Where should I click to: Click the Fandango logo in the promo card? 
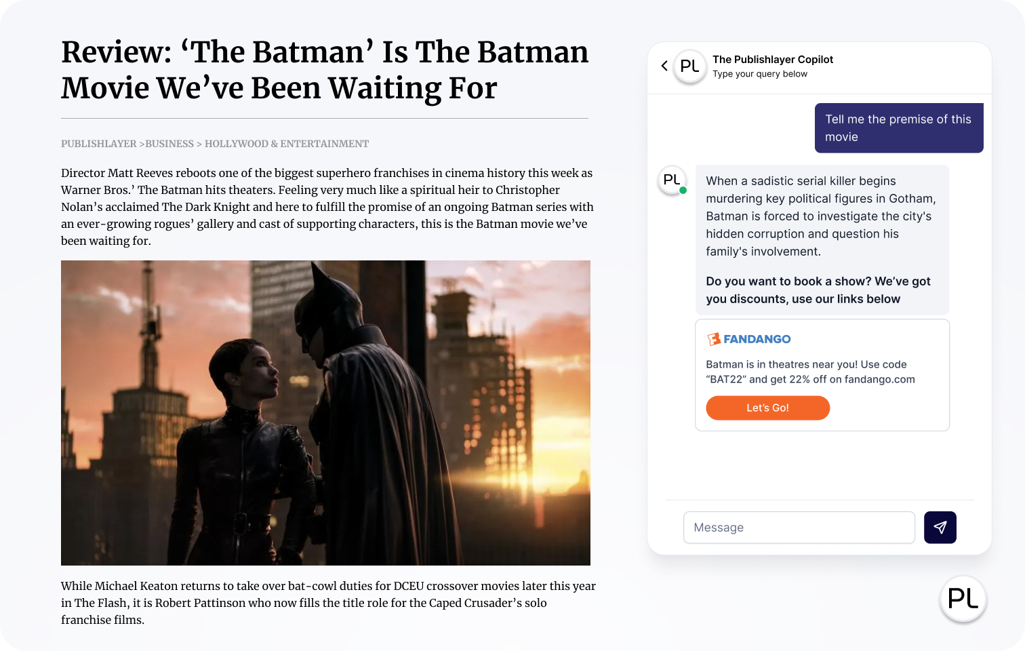click(749, 339)
